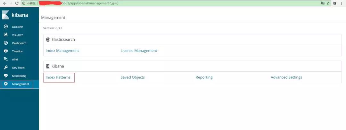The width and height of the screenshot is (346, 130).
Task: Click the Management gear icon
Action: pos(6,84)
